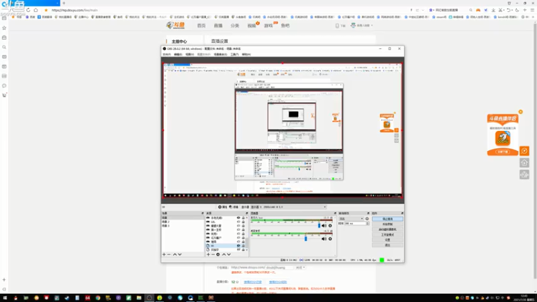Open source Filters in OBS toolbar

tap(234, 207)
